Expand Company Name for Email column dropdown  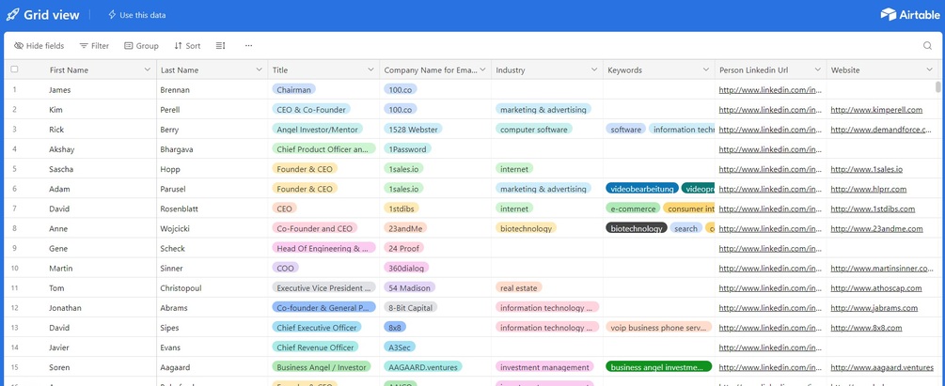click(482, 69)
